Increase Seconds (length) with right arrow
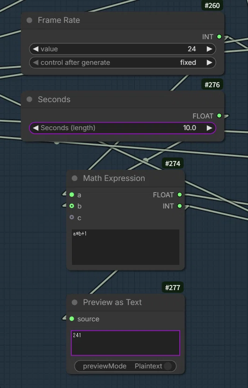Viewport: 248px width, 388px height. click(210, 128)
